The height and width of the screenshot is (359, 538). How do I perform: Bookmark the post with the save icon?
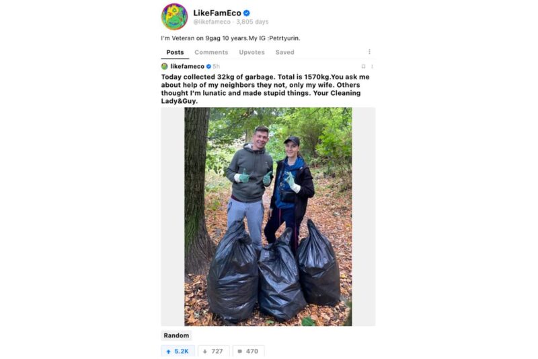tap(363, 66)
